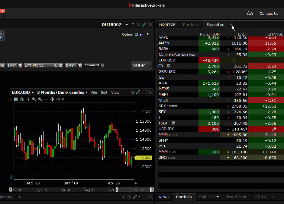Click the font size Aa icon

250,14
